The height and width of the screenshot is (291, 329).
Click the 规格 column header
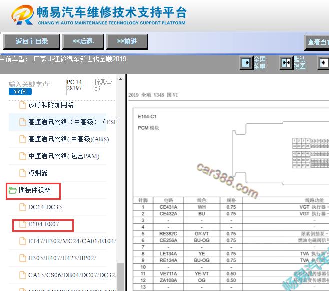pos(231,200)
